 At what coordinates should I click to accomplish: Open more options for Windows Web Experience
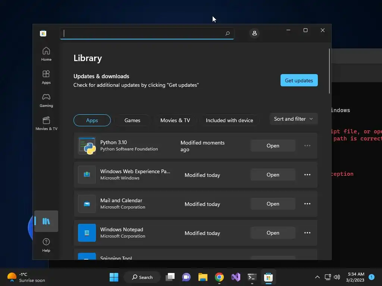pos(307,175)
